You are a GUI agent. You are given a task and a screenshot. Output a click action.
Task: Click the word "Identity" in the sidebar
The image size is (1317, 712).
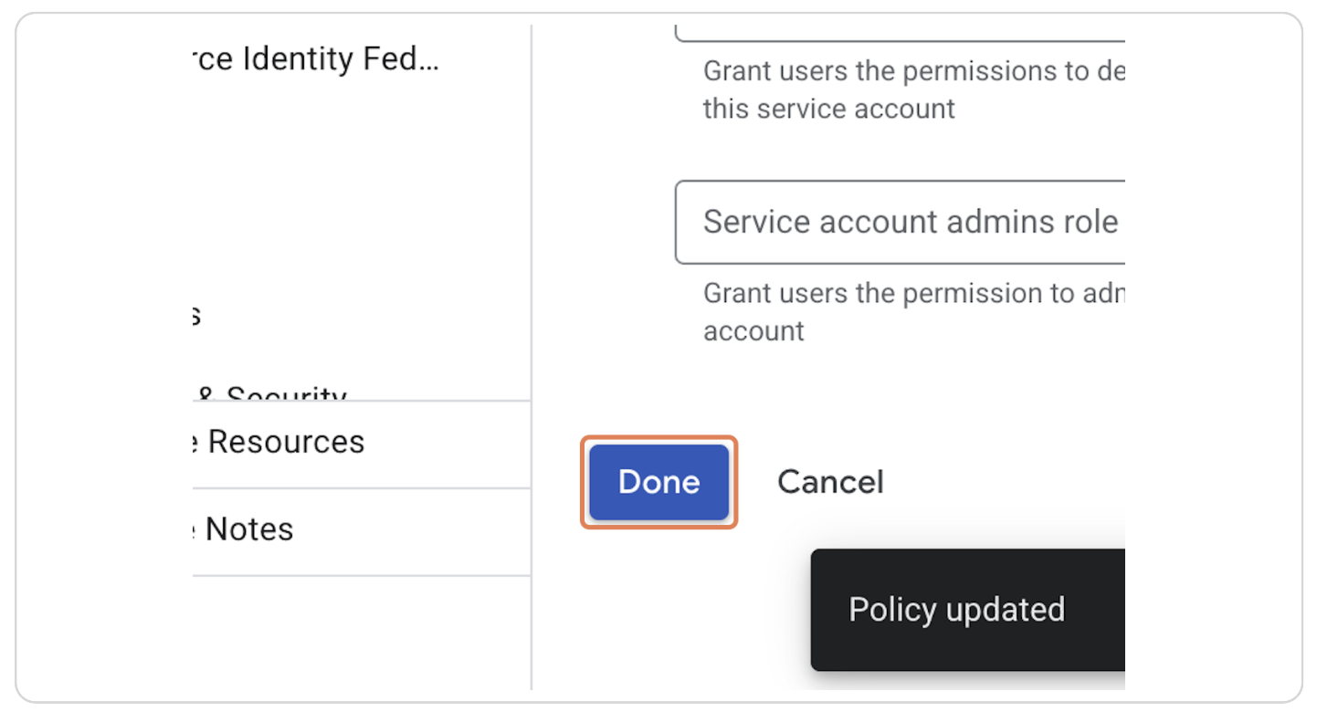[x=297, y=59]
